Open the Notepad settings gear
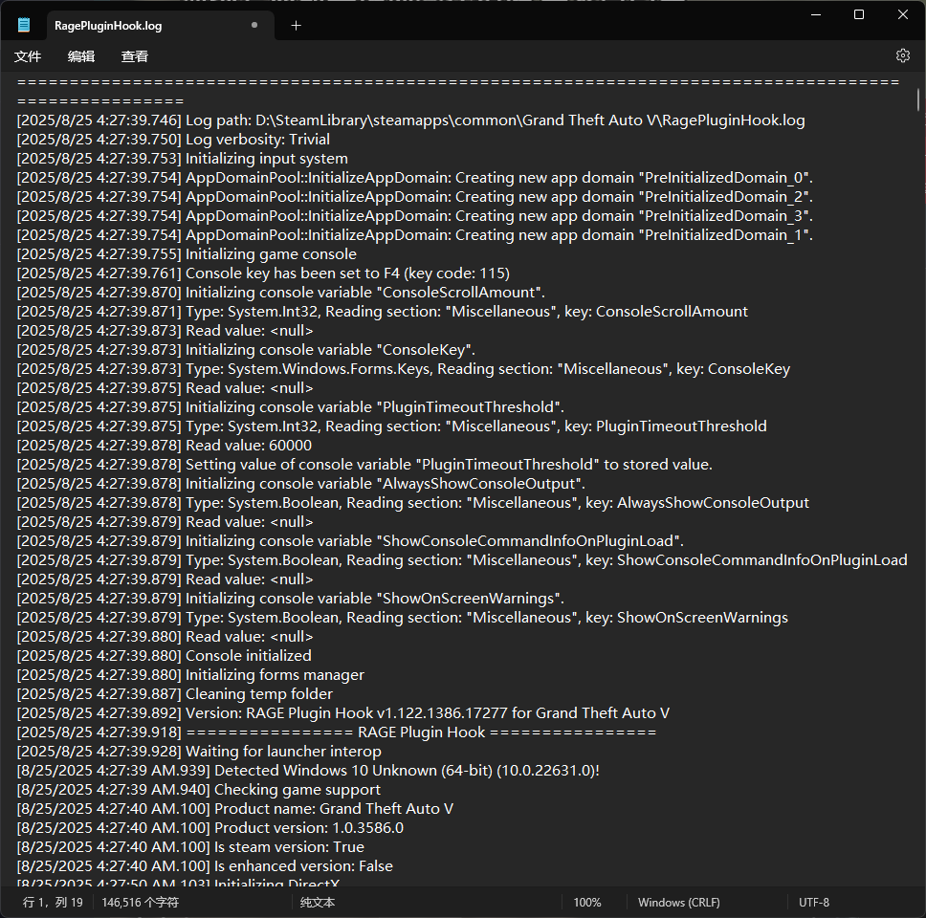 pyautogui.click(x=902, y=55)
